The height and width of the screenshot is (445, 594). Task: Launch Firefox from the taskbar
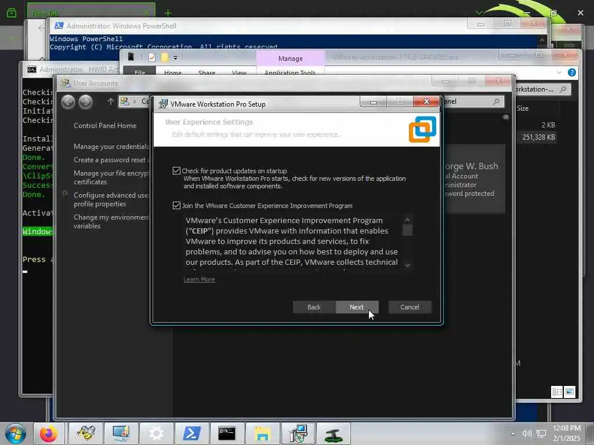coord(49,433)
